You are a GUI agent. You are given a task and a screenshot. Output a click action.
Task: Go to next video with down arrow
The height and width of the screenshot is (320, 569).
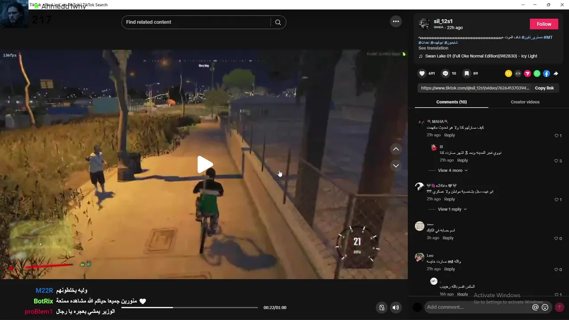396,166
